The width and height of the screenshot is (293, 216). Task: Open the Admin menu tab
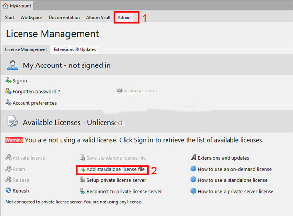124,18
